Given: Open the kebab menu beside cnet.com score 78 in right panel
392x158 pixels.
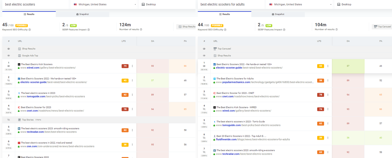Looking at the screenshot, I should click(x=328, y=95).
